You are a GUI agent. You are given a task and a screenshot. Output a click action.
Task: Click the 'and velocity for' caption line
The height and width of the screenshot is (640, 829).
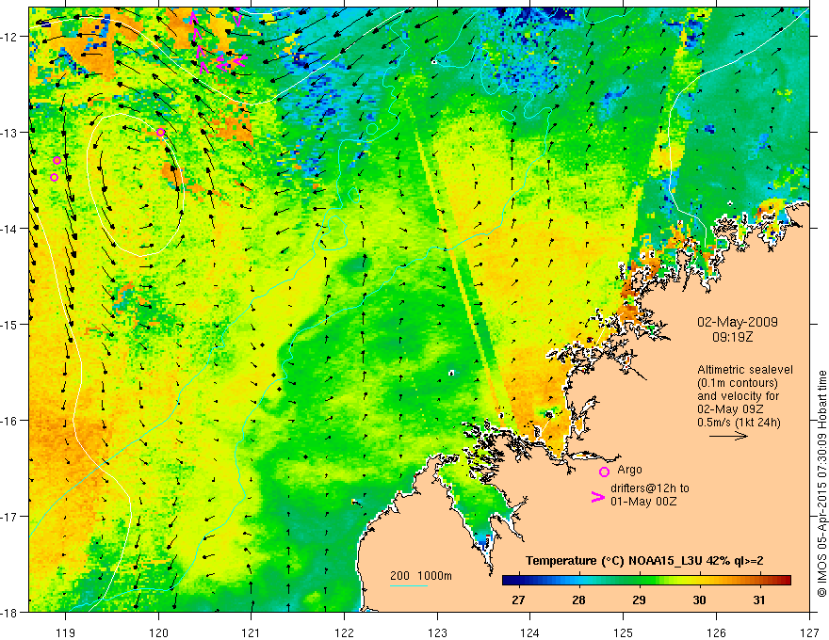pos(738,396)
